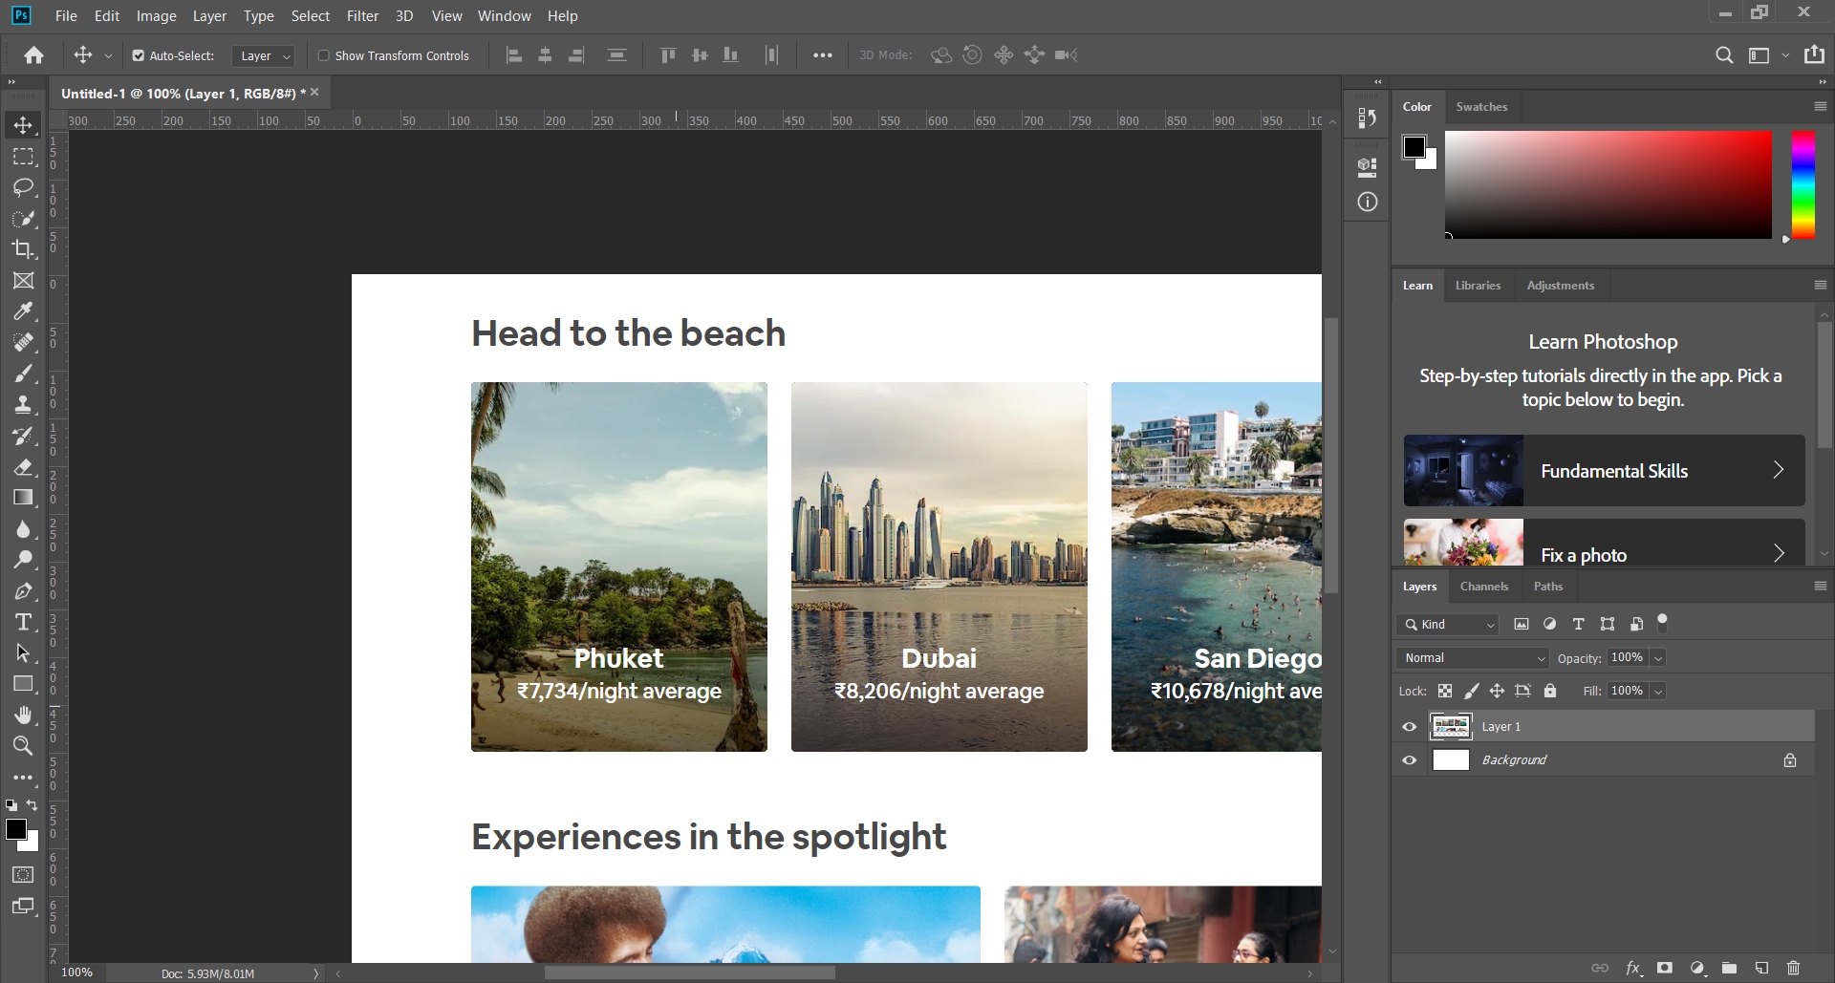Choose the Zoom tool in toolbar

tap(24, 746)
